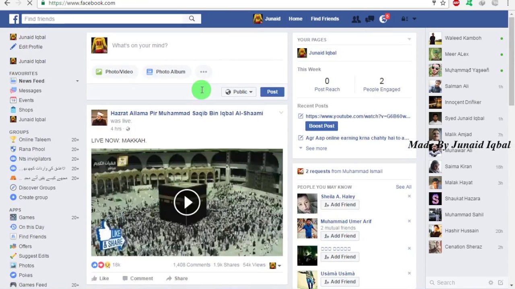The height and width of the screenshot is (289, 515).
Task: Share the Makkah live post
Action: 177,279
